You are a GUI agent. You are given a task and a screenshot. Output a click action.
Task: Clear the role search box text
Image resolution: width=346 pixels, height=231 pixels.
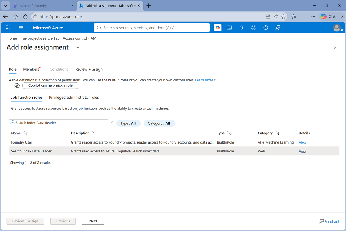click(112, 122)
